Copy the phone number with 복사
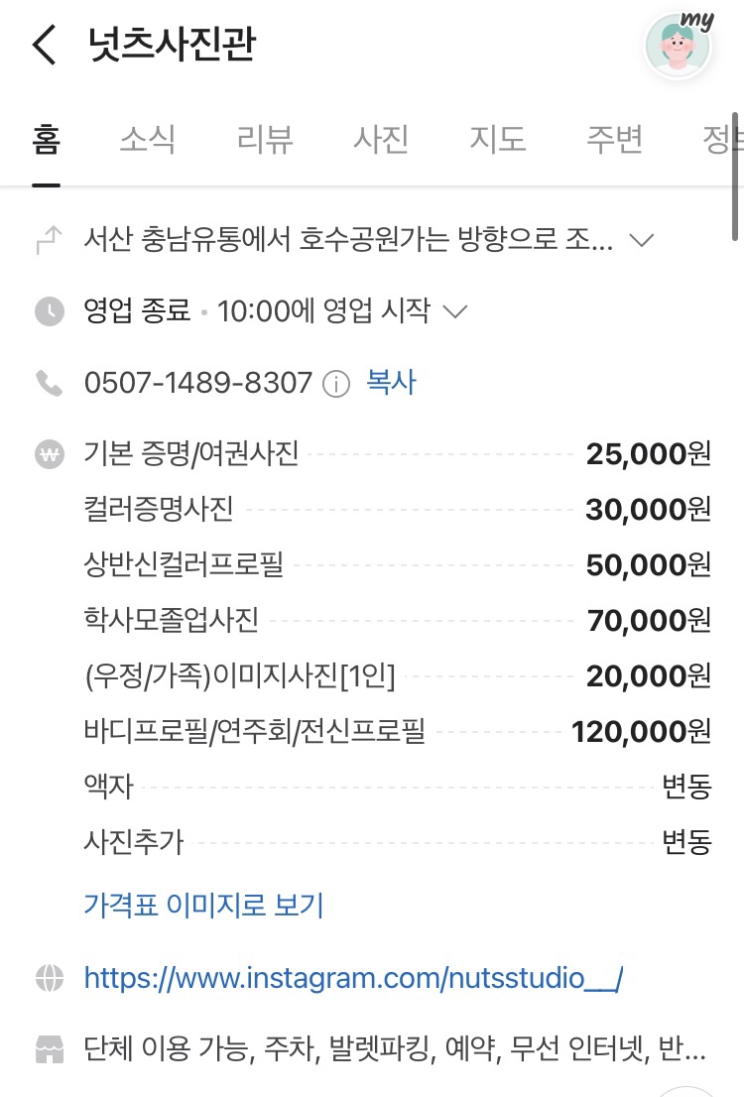The width and height of the screenshot is (744, 1097). coord(391,383)
